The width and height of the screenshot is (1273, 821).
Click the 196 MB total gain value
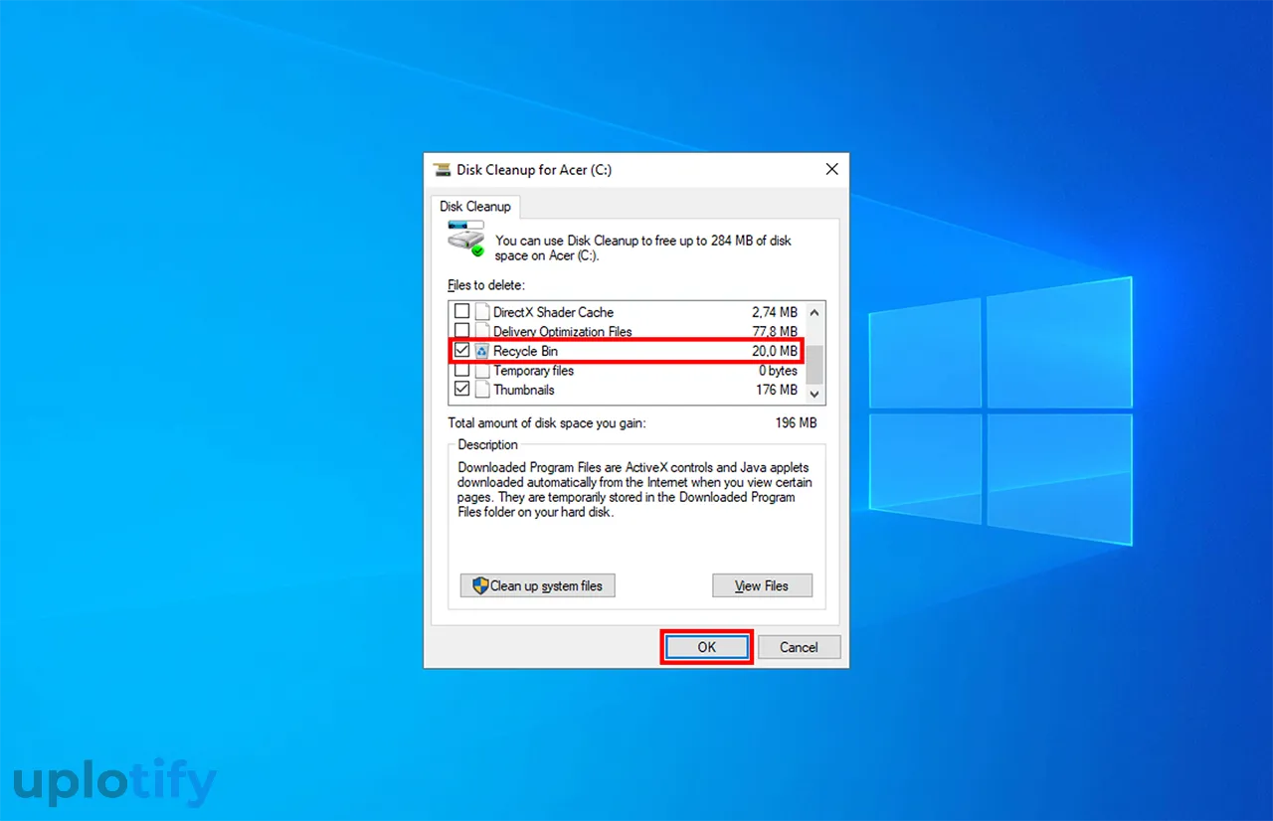tap(796, 423)
